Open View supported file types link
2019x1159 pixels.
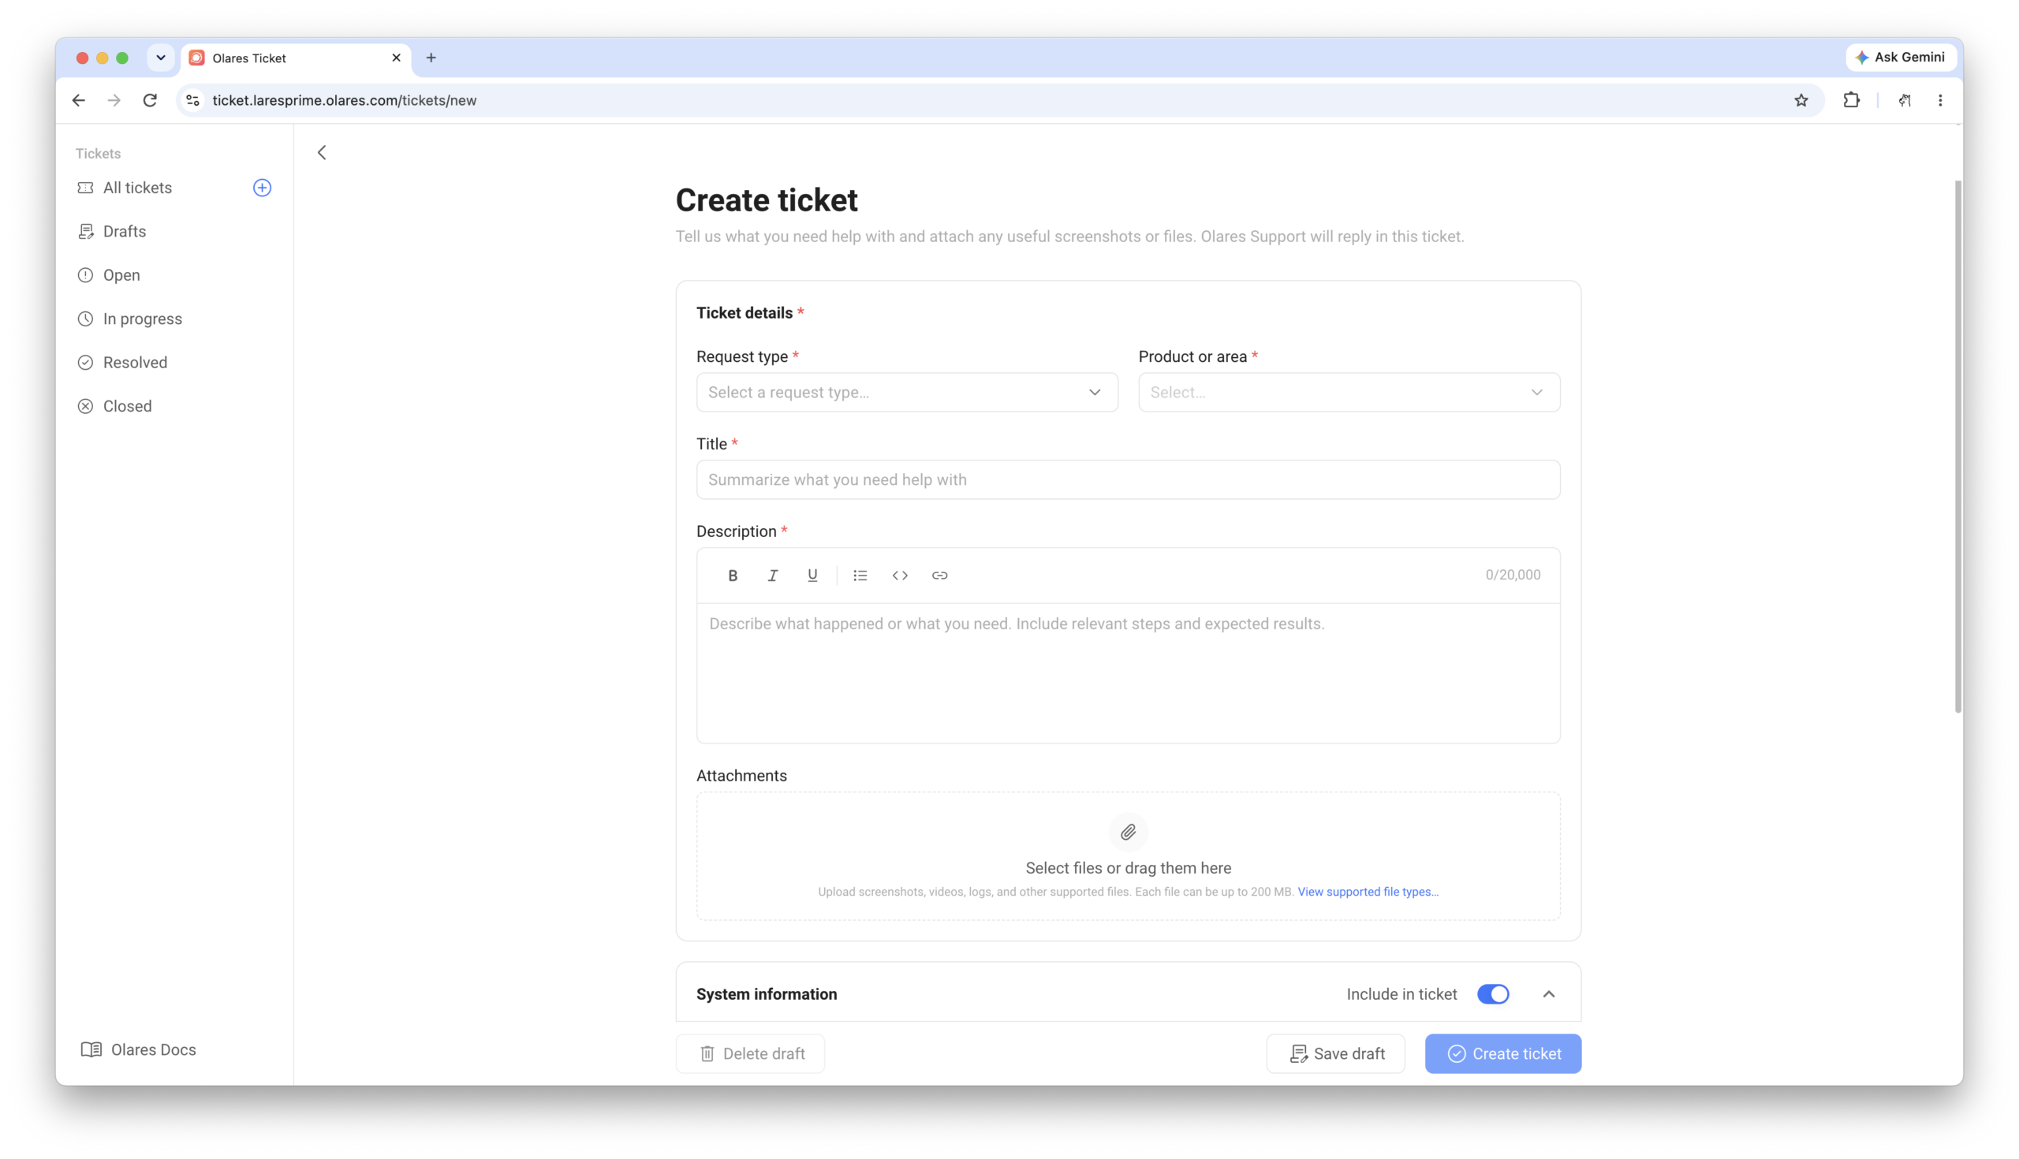pos(1368,892)
